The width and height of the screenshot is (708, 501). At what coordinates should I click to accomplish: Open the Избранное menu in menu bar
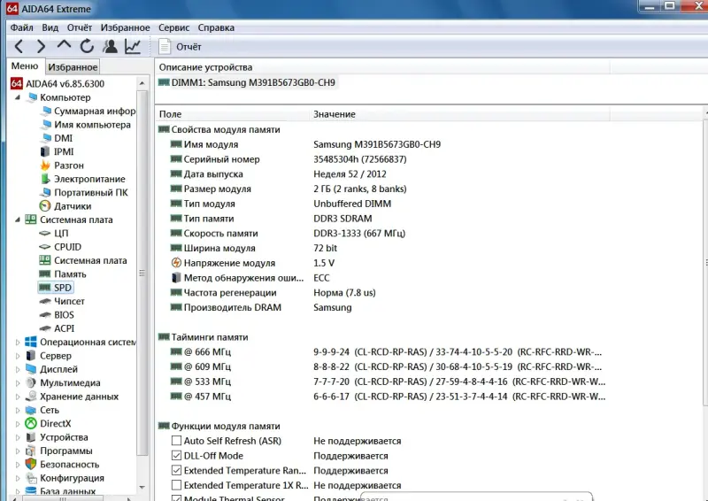click(125, 27)
